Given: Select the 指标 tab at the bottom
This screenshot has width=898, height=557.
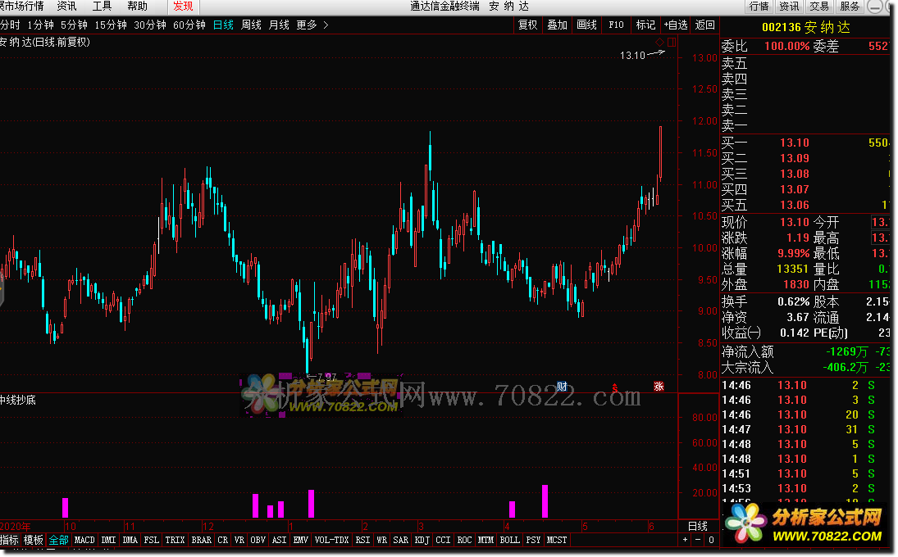Looking at the screenshot, I should pos(9,540).
